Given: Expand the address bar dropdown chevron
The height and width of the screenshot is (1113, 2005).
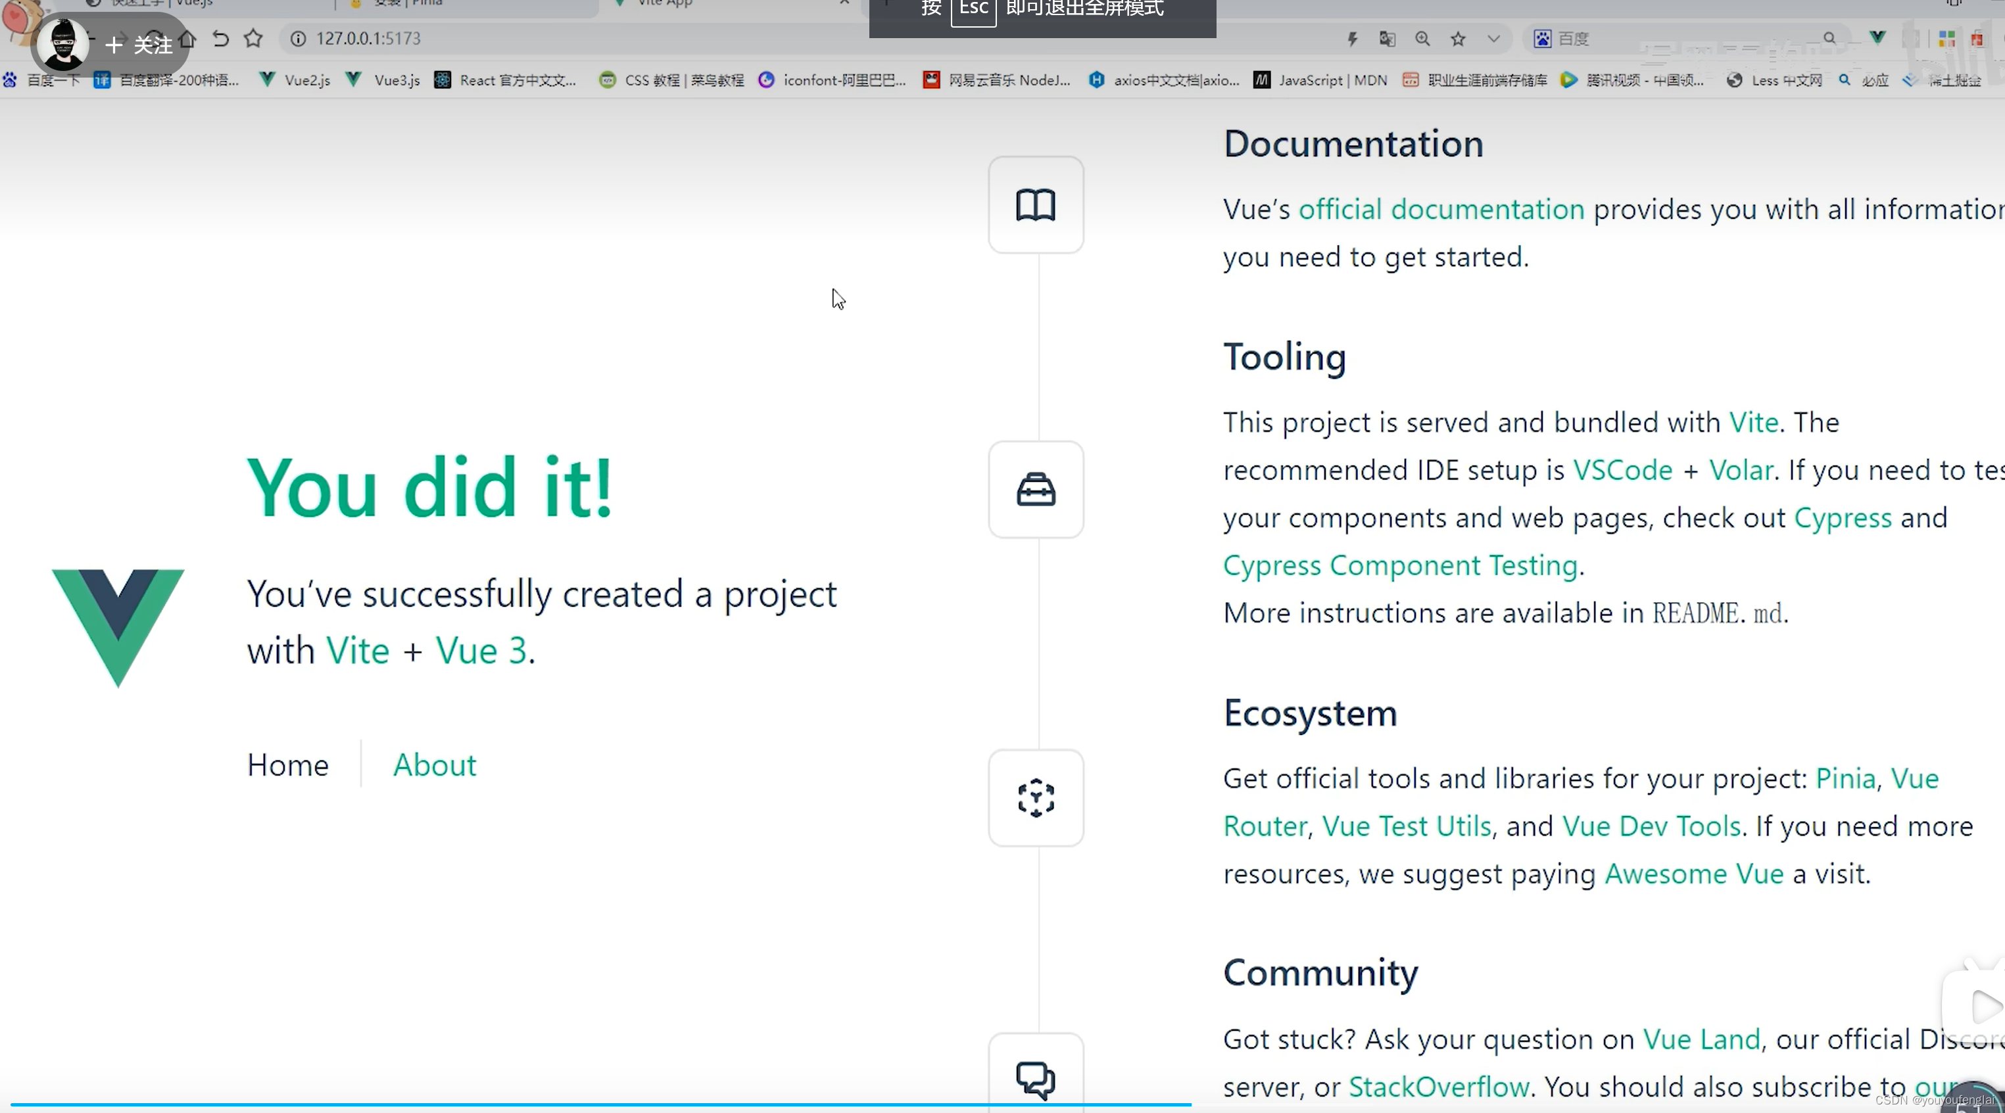Looking at the screenshot, I should (x=1493, y=38).
